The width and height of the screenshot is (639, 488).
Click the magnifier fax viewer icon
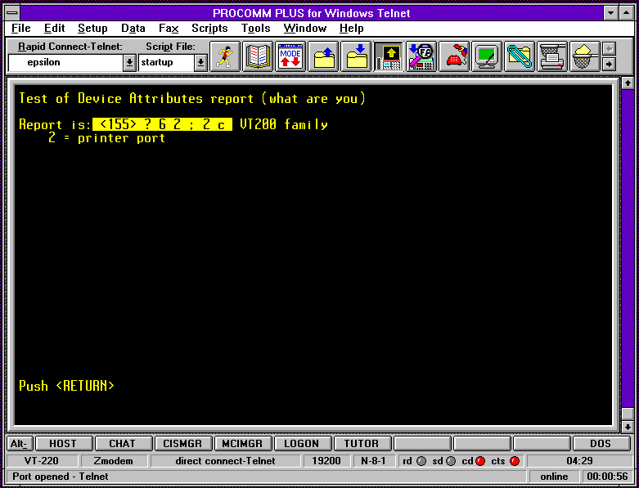coord(421,56)
